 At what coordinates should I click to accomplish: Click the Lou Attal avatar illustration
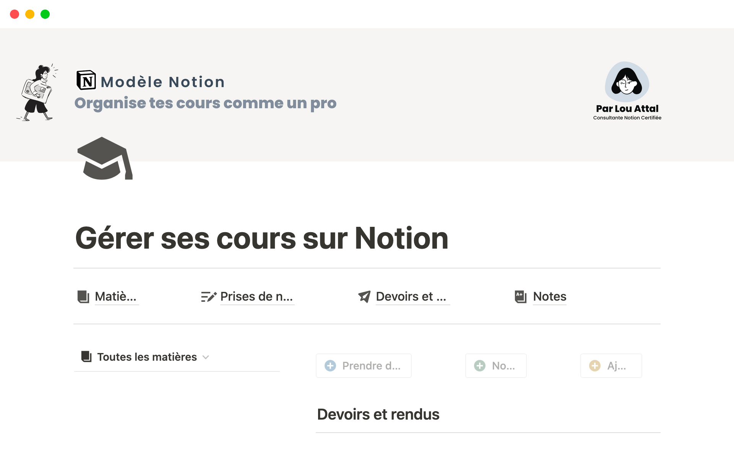tap(627, 82)
